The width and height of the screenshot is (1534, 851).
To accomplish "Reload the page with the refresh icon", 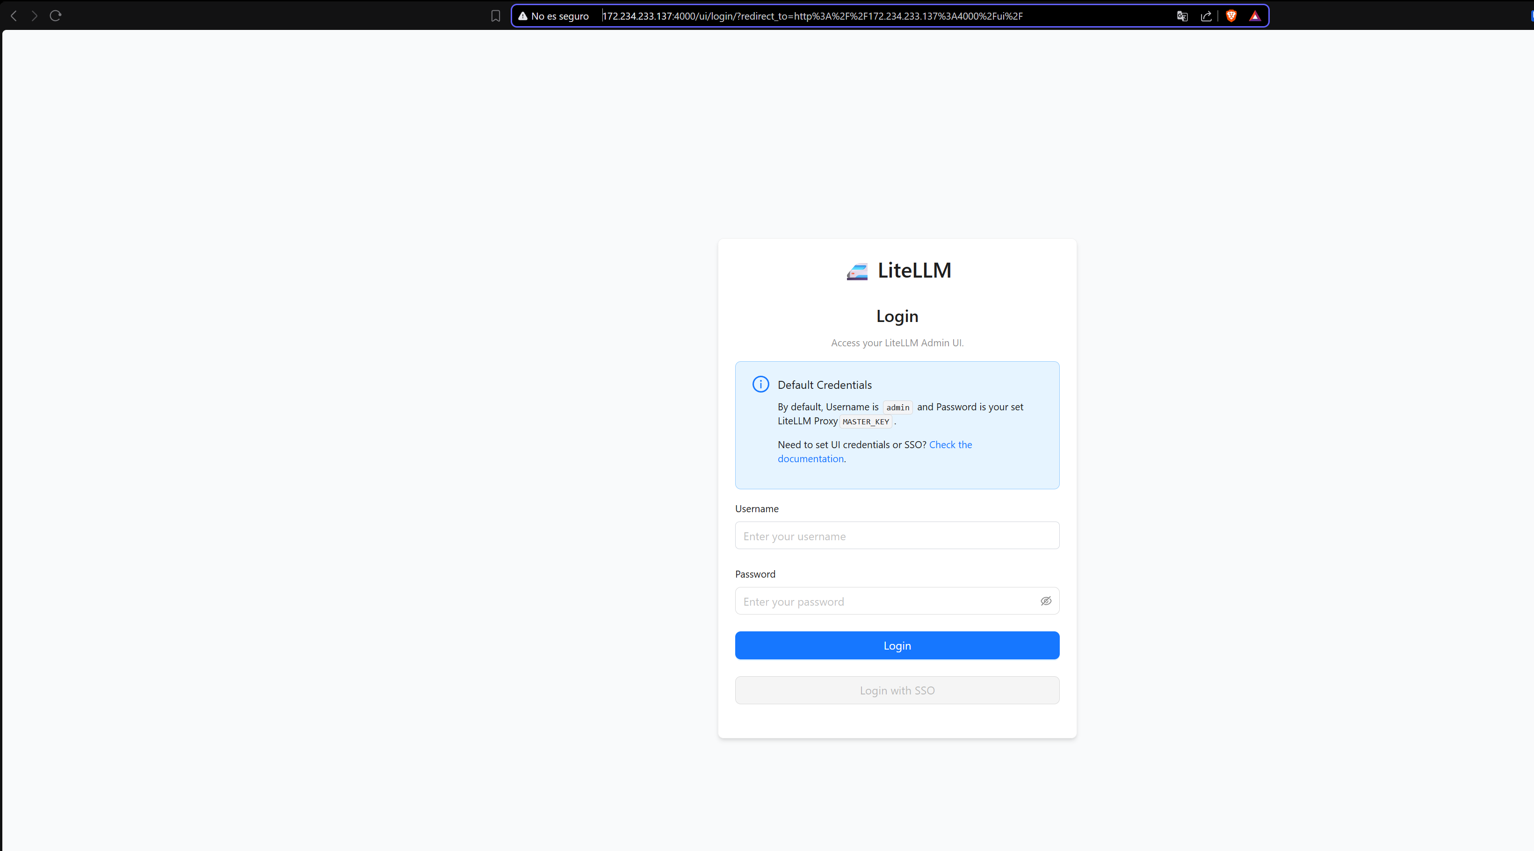I will [55, 16].
